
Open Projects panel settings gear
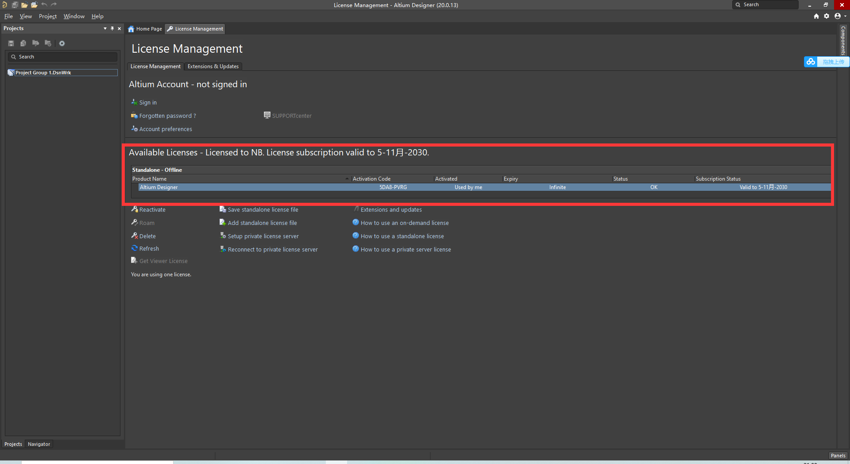62,43
